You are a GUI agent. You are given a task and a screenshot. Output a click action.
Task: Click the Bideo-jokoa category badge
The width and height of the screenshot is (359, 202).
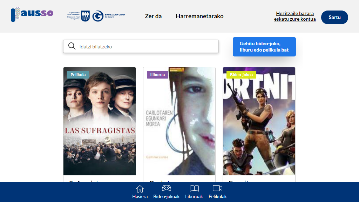(241, 75)
